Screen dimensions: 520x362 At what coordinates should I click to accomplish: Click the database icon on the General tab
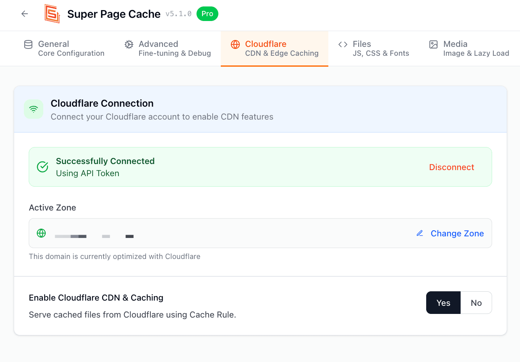28,44
